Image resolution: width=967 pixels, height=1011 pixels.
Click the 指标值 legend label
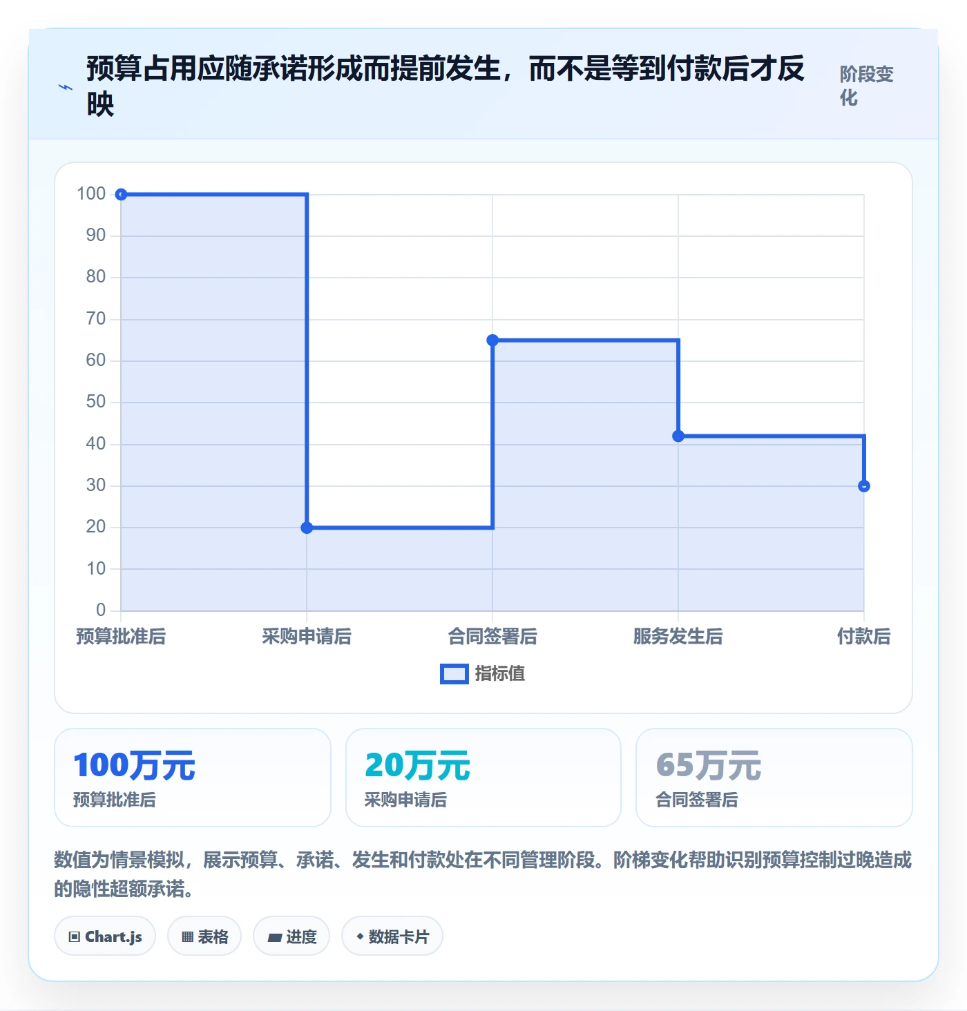tap(500, 674)
